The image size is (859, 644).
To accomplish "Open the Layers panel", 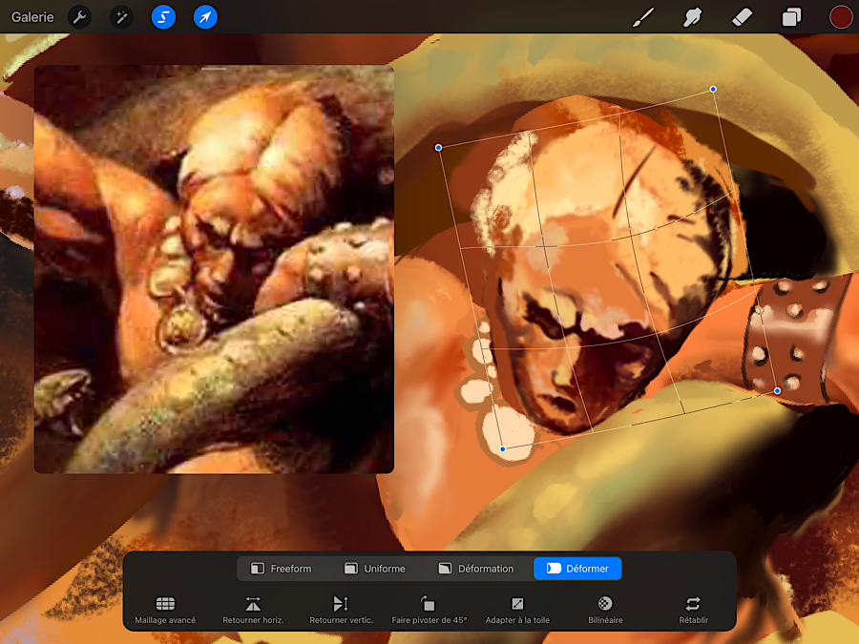I will click(791, 17).
